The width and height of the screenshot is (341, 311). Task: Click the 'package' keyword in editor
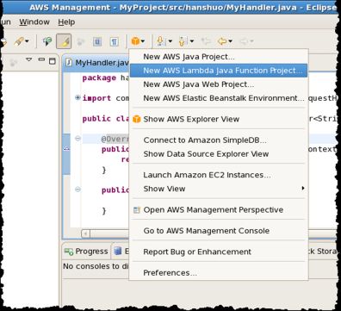click(x=99, y=78)
